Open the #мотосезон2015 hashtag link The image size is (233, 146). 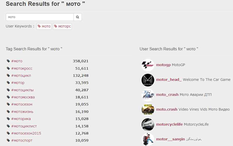26,133
